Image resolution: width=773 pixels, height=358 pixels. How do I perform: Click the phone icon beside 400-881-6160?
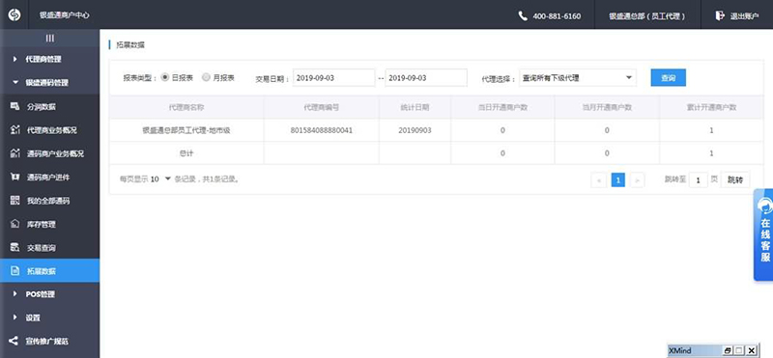[523, 15]
